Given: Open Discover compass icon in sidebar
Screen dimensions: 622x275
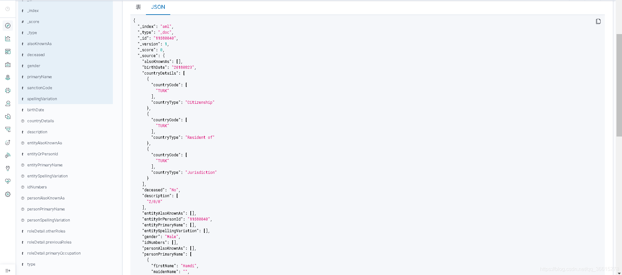Looking at the screenshot, I should [8, 26].
